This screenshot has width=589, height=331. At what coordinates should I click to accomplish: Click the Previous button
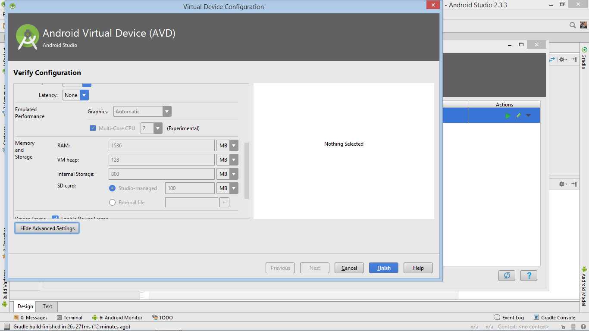280,268
